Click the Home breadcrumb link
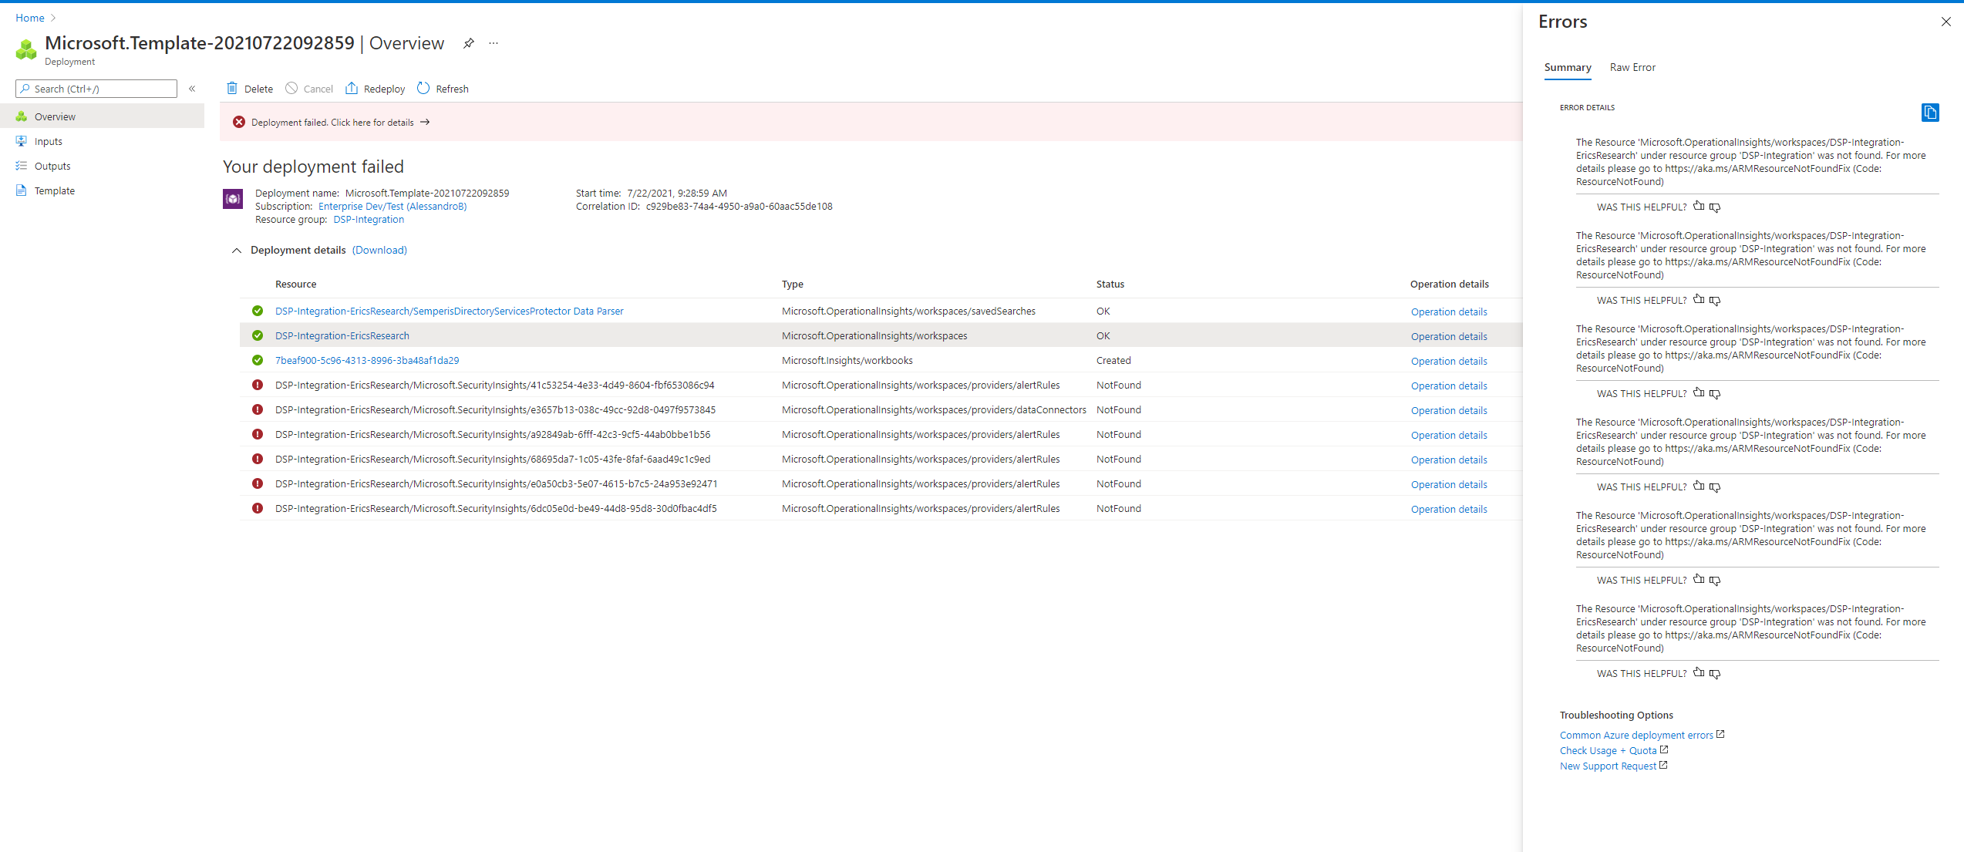 [30, 18]
